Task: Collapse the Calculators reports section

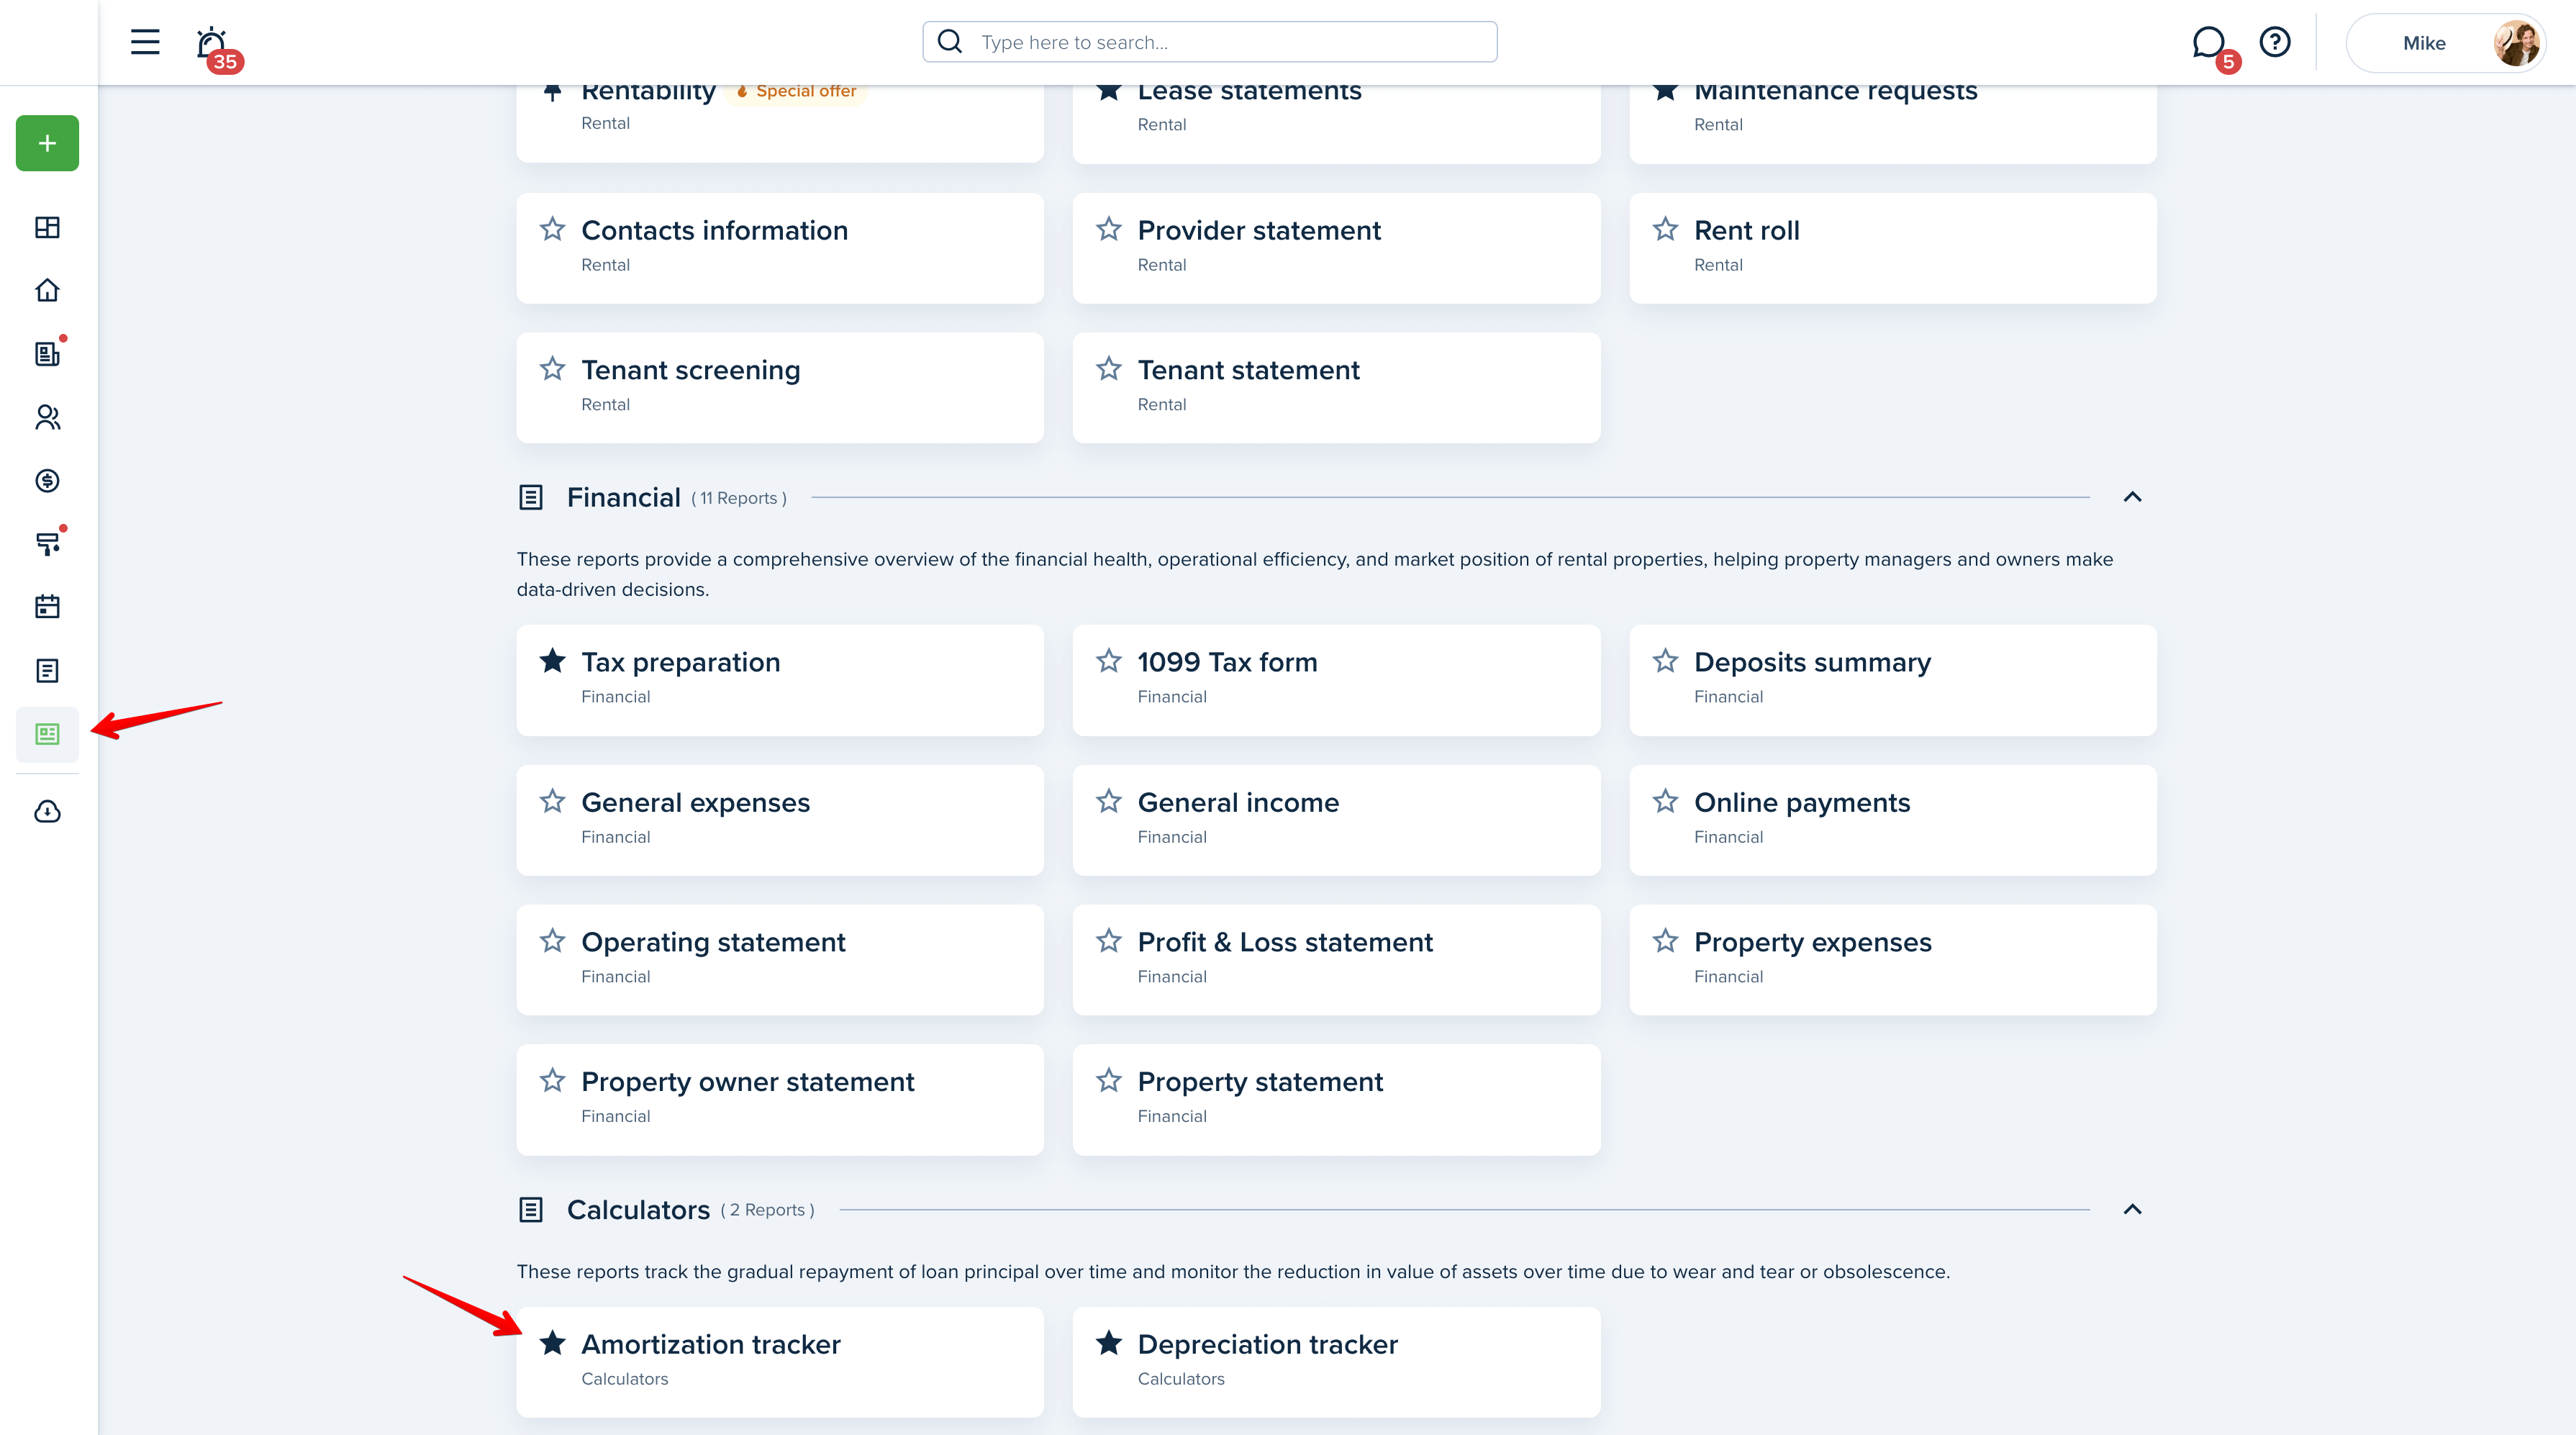Action: tap(2132, 1210)
